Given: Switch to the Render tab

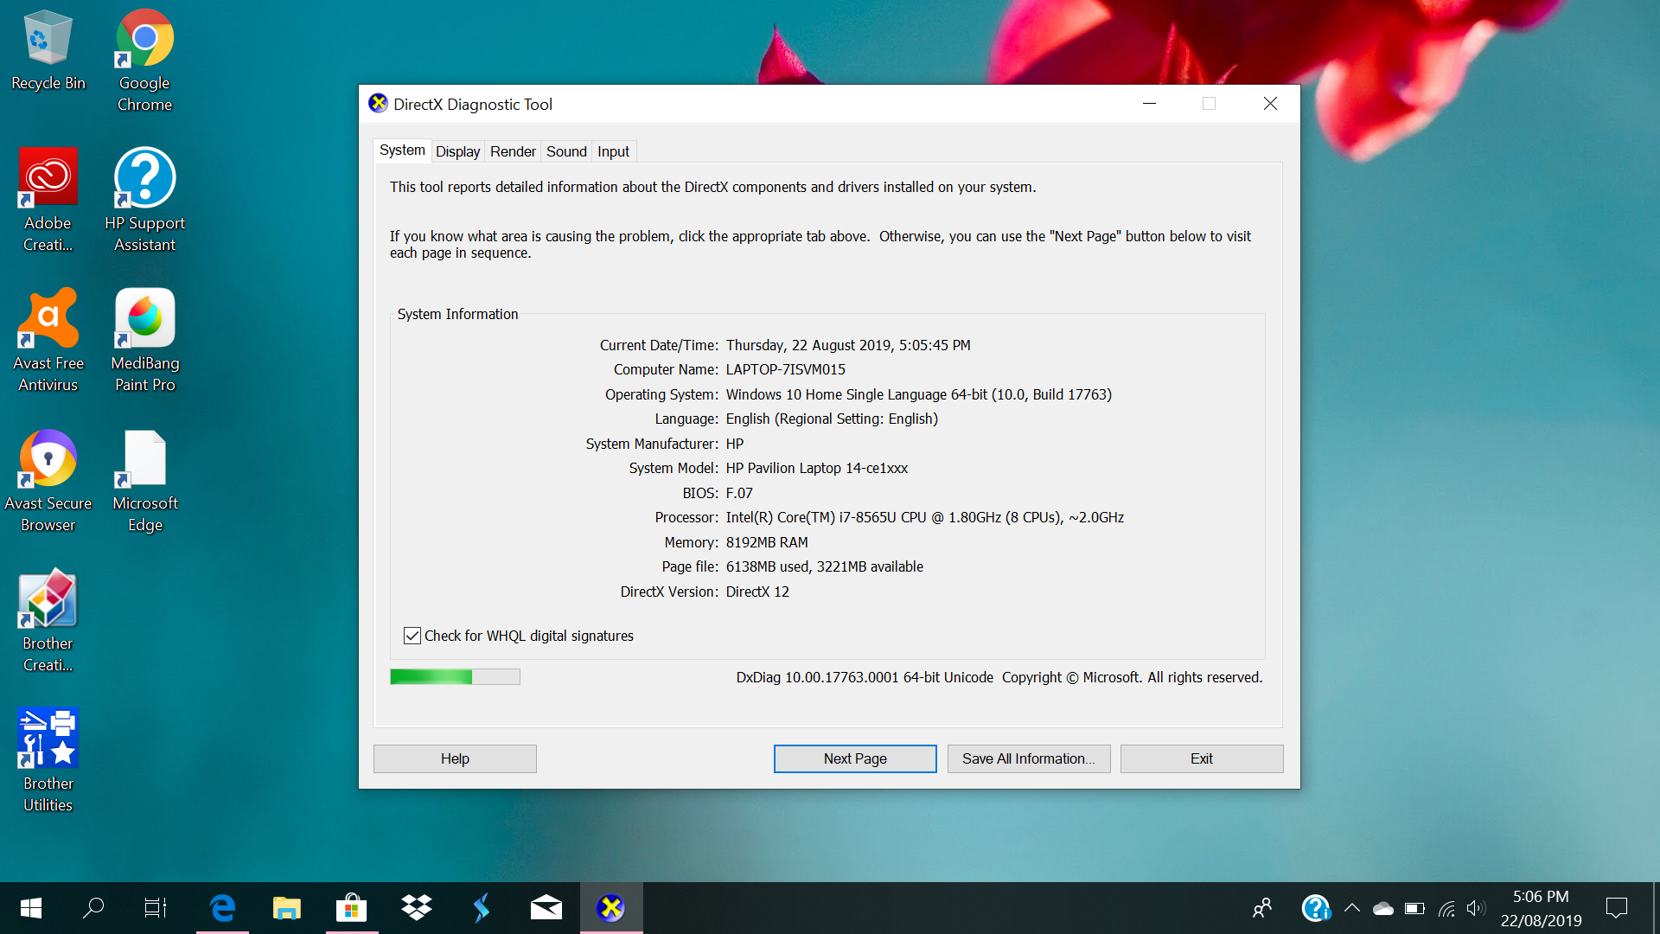Looking at the screenshot, I should (x=513, y=151).
